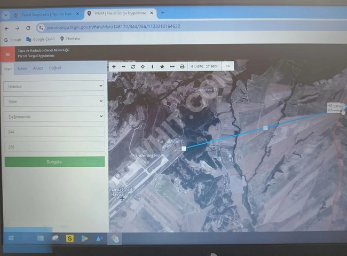
Task: Print the map using printer icon
Action: click(182, 66)
